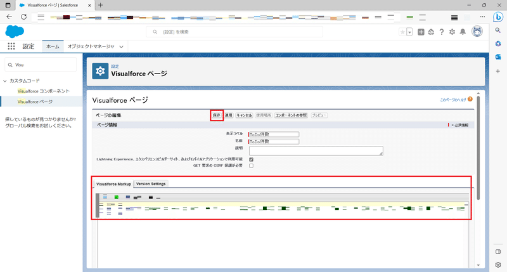Open the tab actions menu icon
The height and width of the screenshot is (272, 507).
[x=8, y=5]
